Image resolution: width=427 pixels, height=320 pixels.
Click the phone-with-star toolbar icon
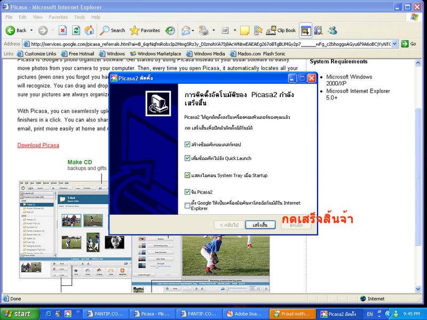258,30
